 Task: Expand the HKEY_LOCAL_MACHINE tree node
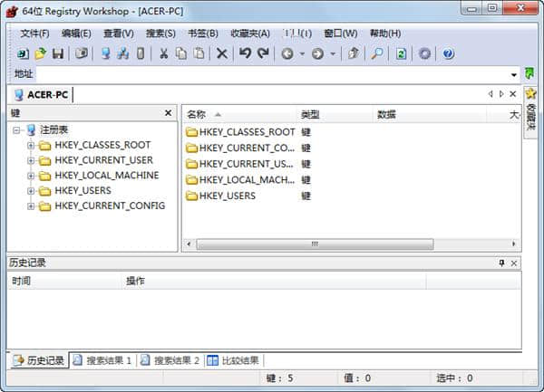click(x=32, y=176)
